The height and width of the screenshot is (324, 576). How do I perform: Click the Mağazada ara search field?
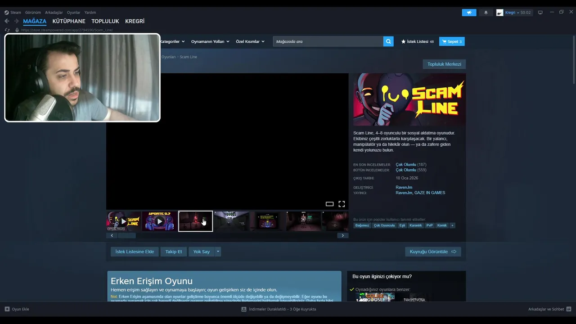tap(328, 41)
